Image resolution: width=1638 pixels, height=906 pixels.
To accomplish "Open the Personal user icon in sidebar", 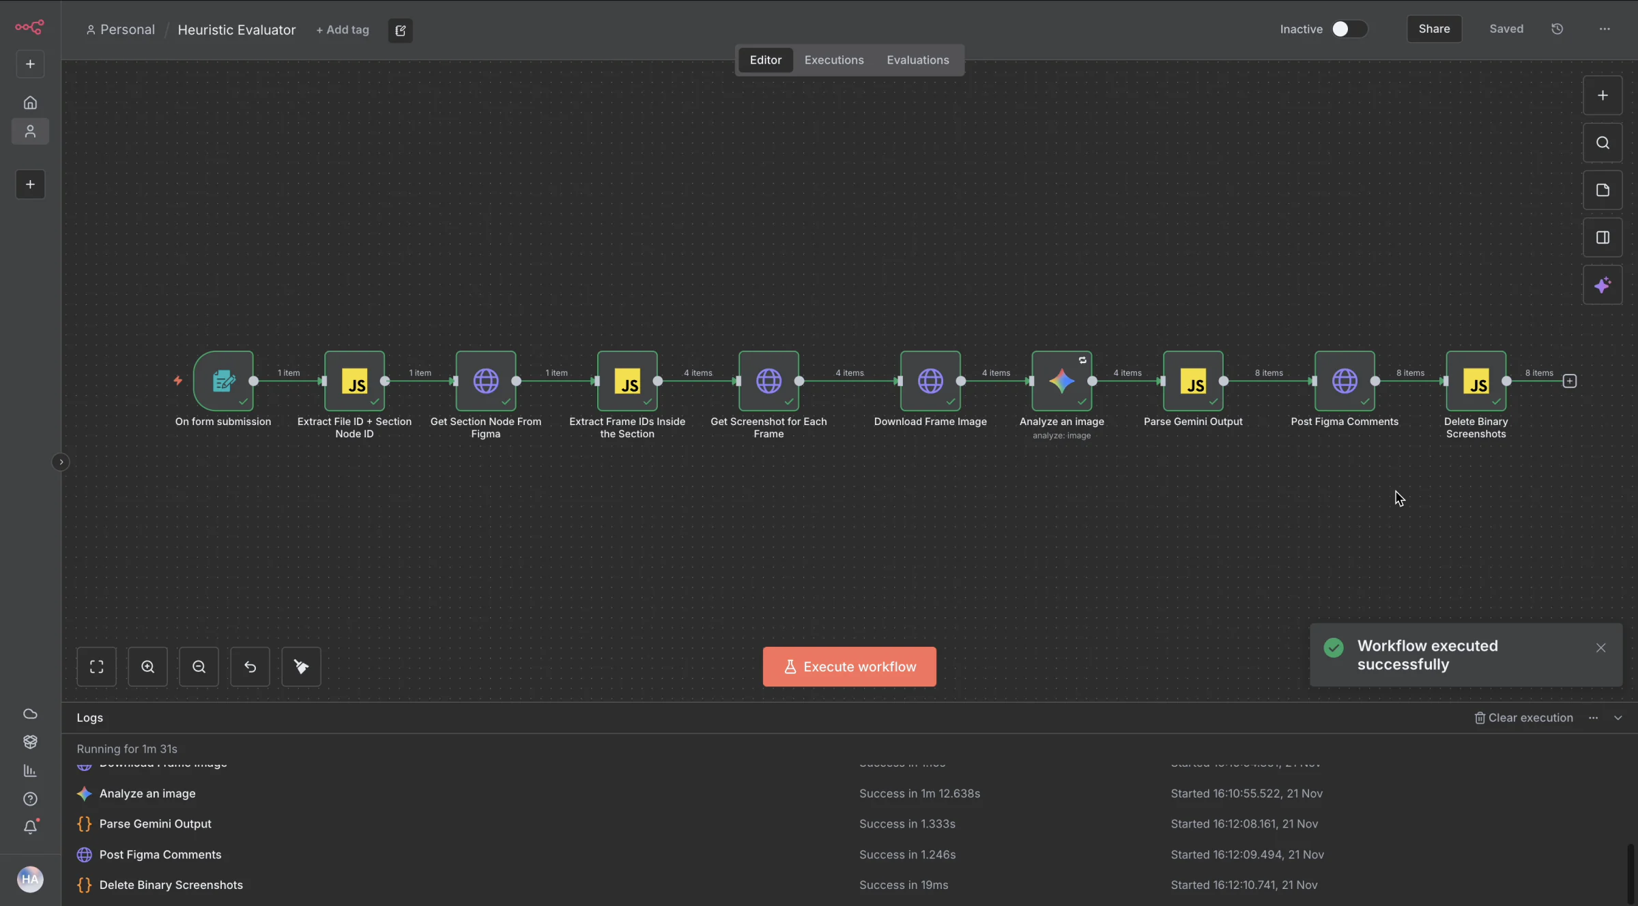I will pyautogui.click(x=30, y=132).
